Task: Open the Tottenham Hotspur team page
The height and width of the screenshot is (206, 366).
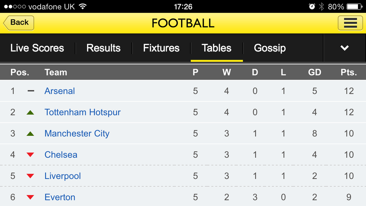Action: coord(82,112)
